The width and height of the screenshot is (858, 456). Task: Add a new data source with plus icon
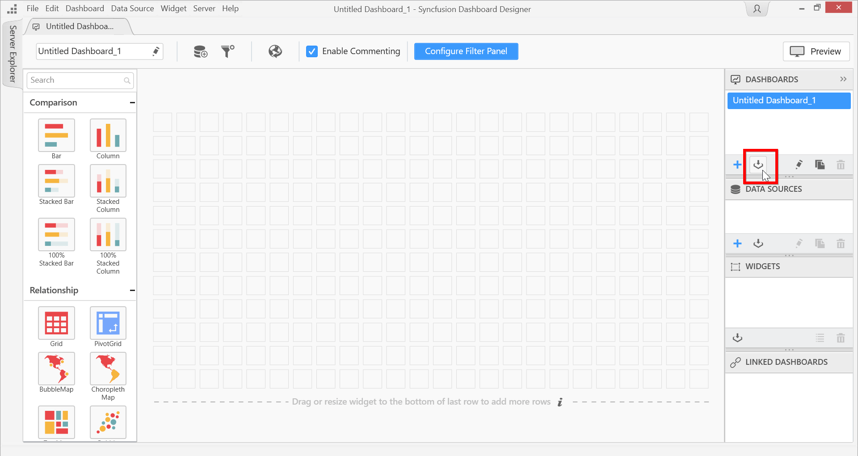point(737,244)
